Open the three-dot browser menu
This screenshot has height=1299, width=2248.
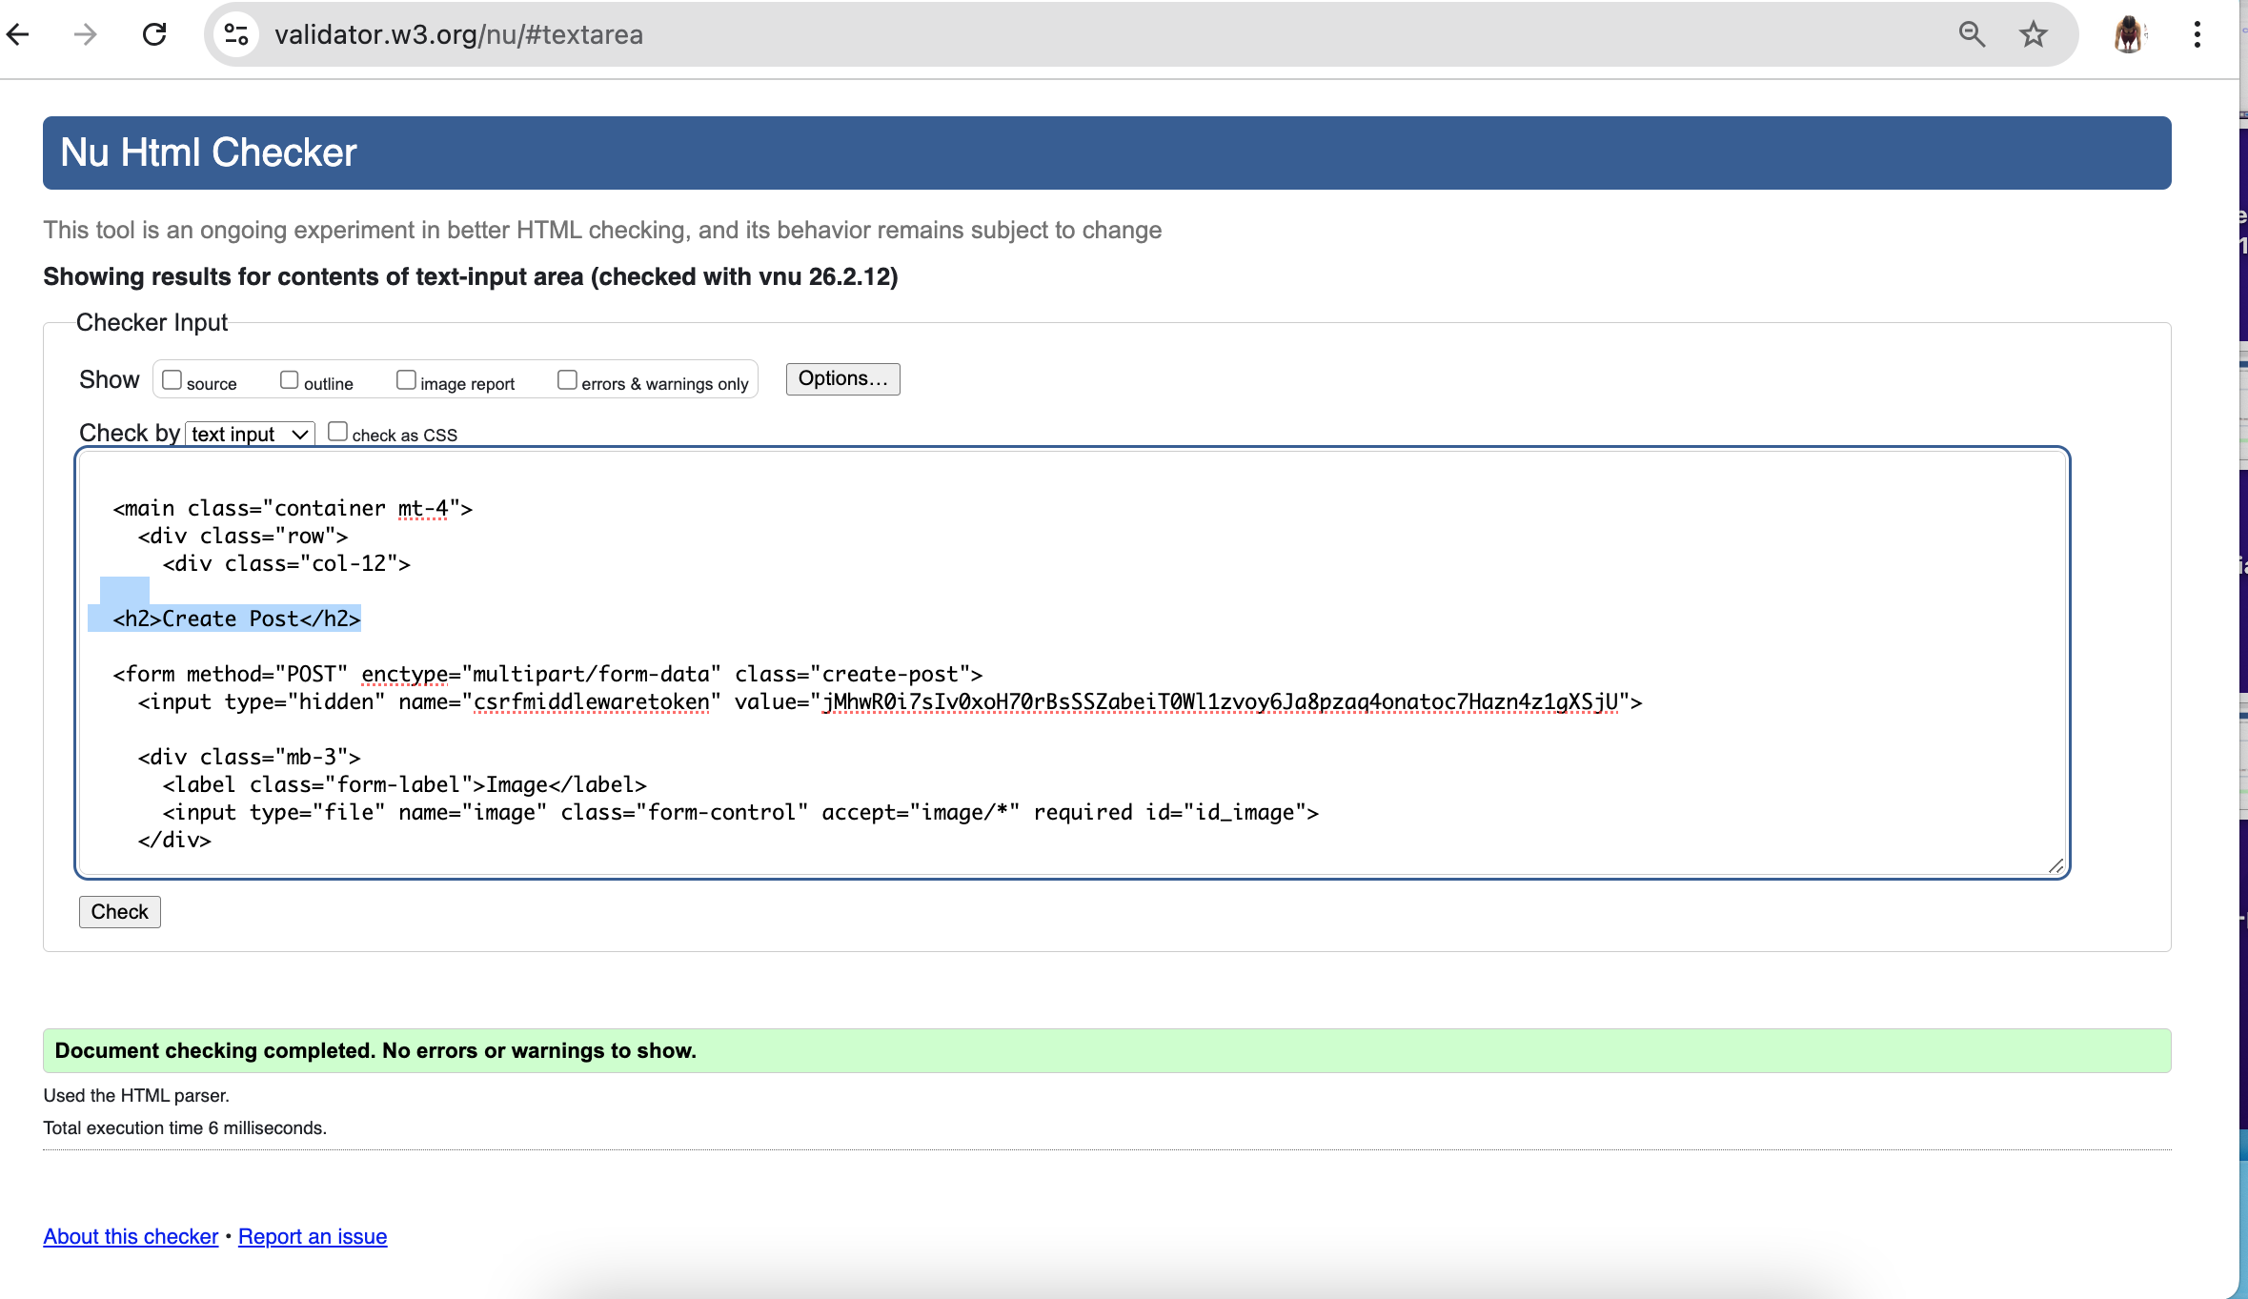(x=2197, y=34)
